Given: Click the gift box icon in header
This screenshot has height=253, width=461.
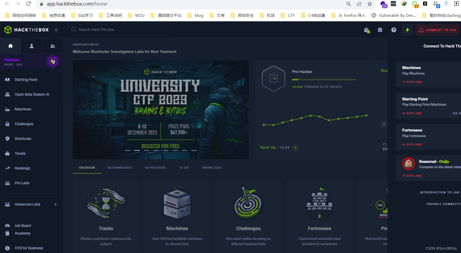Looking at the screenshot, I should (x=380, y=30).
